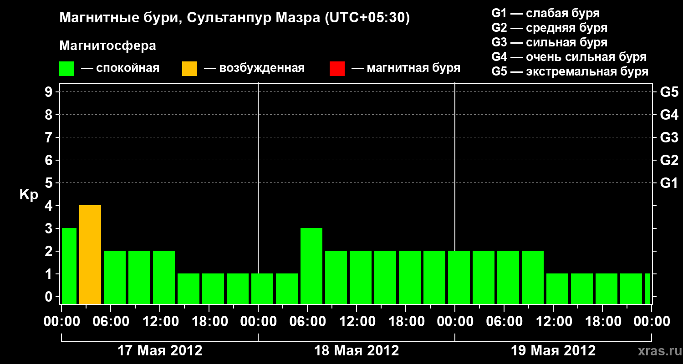The image size is (683, 364).
Task: Click the 'G1 — слабая буря' legend line
Action: [545, 13]
